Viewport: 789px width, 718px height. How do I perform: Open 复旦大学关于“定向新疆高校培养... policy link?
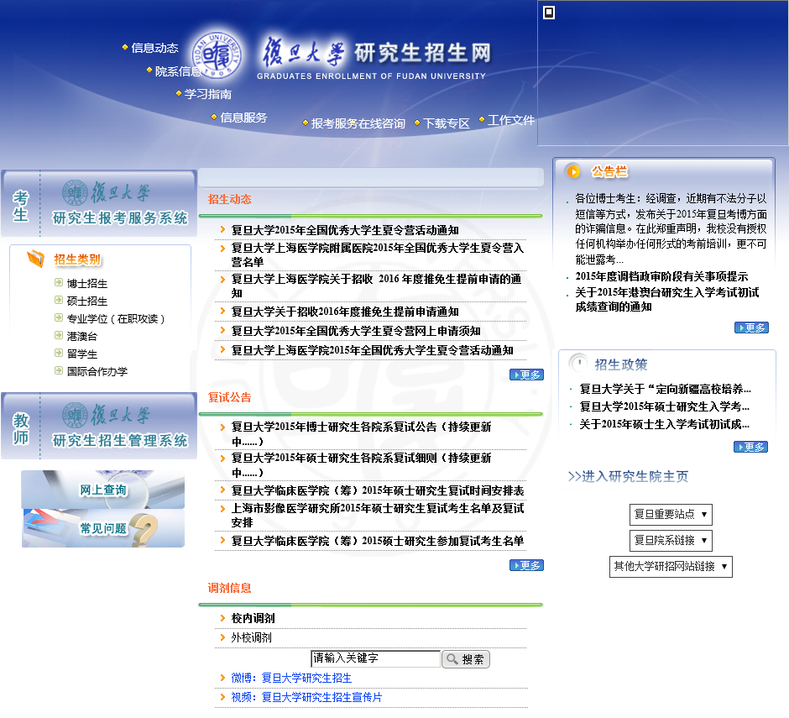666,389
